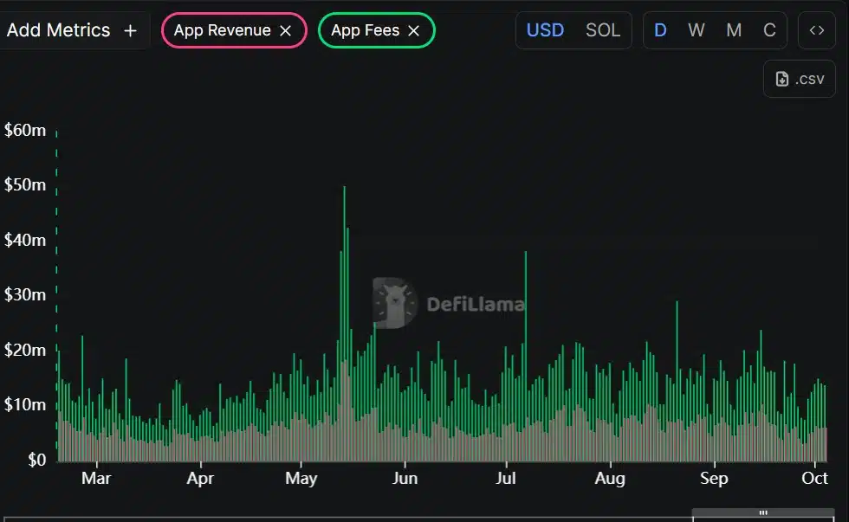Remove the App Fees metric with its X

click(414, 31)
